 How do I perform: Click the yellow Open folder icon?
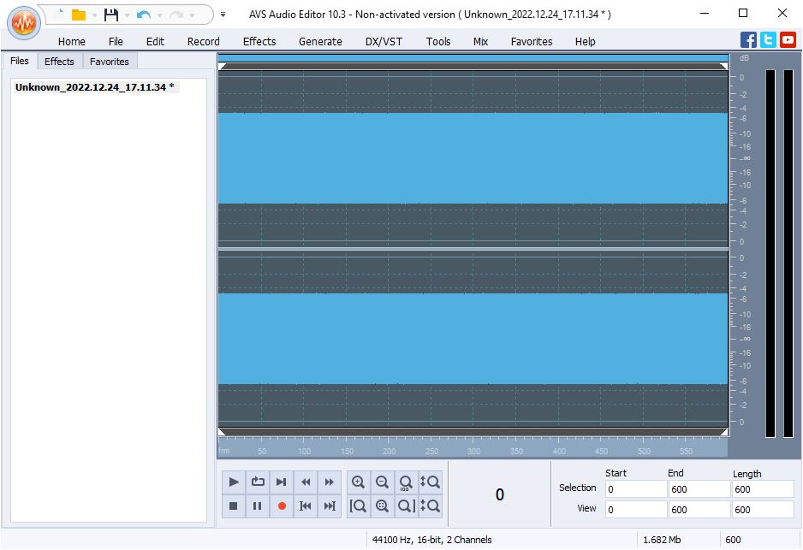[79, 15]
